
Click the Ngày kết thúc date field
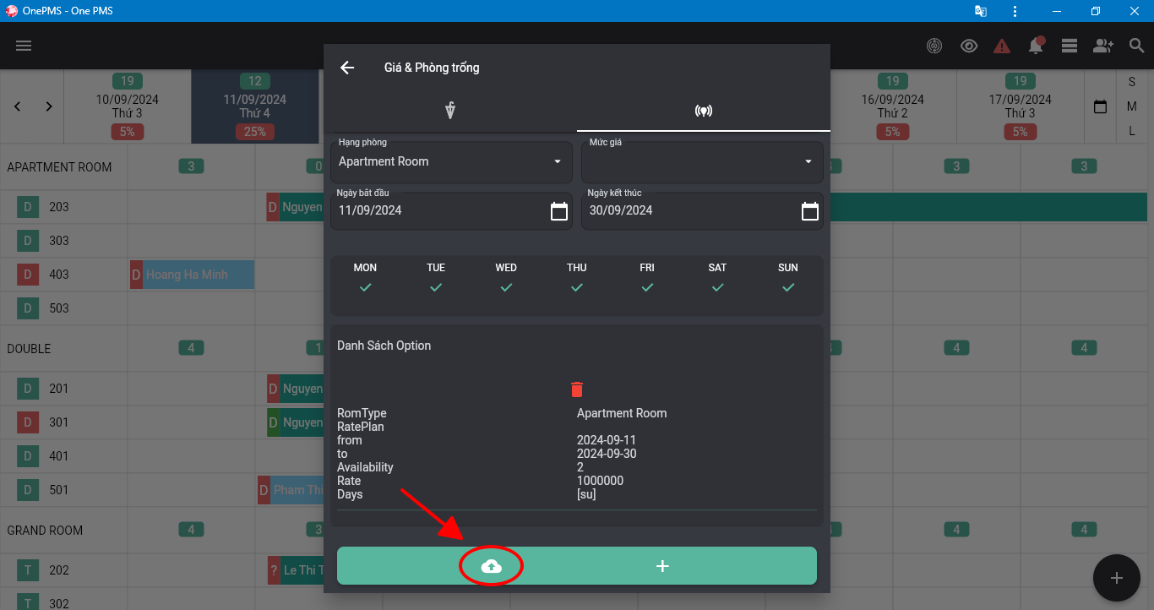click(702, 210)
